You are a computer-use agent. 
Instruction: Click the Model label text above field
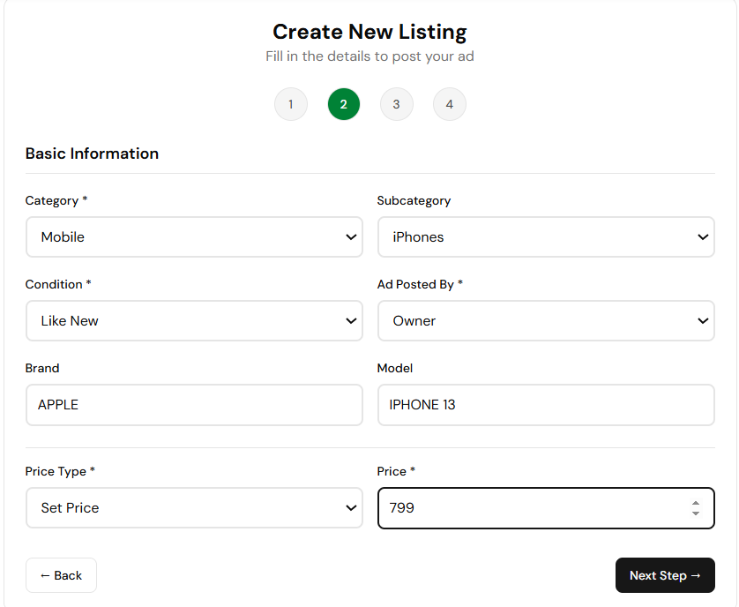pos(395,368)
